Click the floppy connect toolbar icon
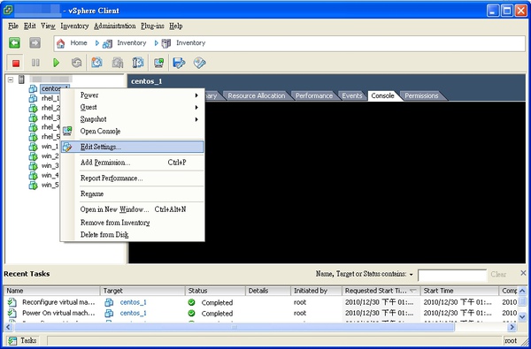 [179, 63]
